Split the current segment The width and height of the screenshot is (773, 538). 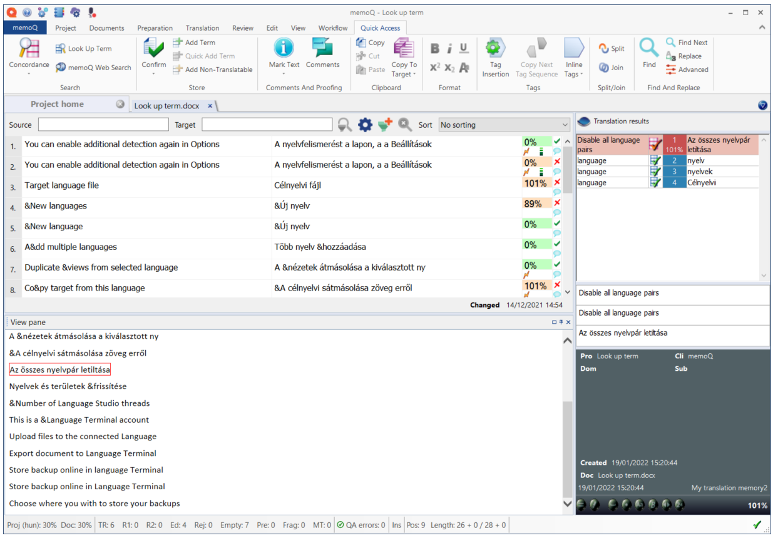(612, 49)
